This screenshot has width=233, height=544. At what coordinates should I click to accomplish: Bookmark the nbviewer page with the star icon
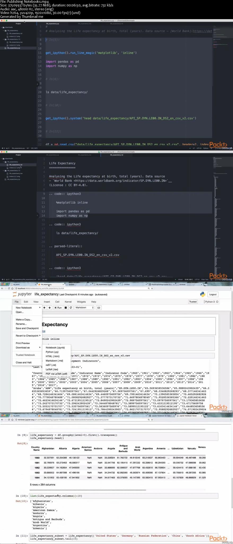(x=152, y=420)
